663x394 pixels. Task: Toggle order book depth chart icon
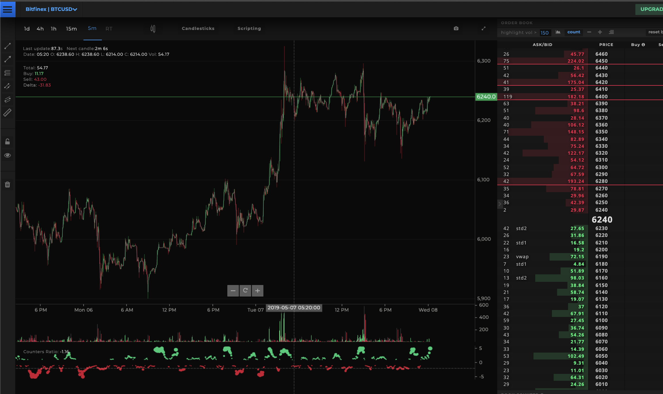point(558,32)
